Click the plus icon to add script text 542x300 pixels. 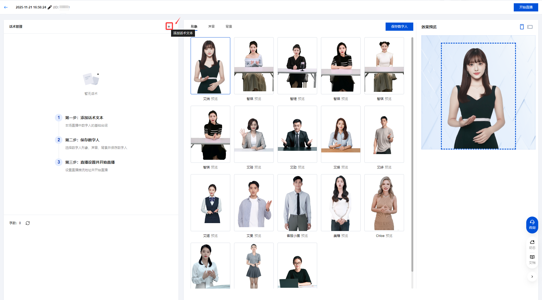169,26
